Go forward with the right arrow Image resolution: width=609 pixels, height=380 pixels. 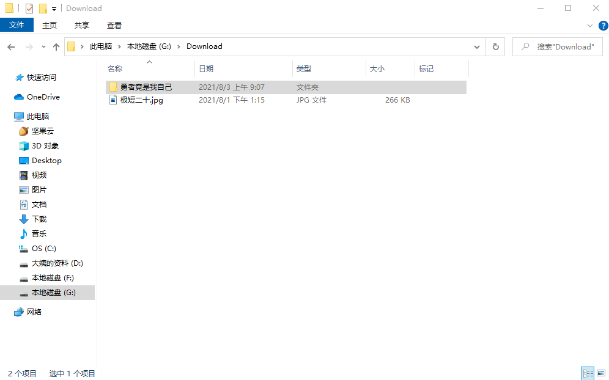pyautogui.click(x=29, y=47)
